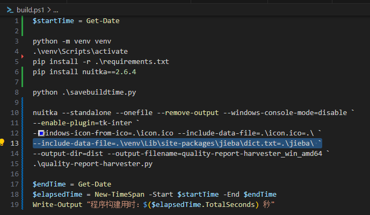
Task: Click green gutter bar beside line 6
Action: [x=22, y=77]
